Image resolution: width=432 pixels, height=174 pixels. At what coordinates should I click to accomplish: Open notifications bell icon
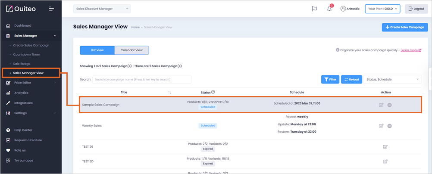click(329, 9)
